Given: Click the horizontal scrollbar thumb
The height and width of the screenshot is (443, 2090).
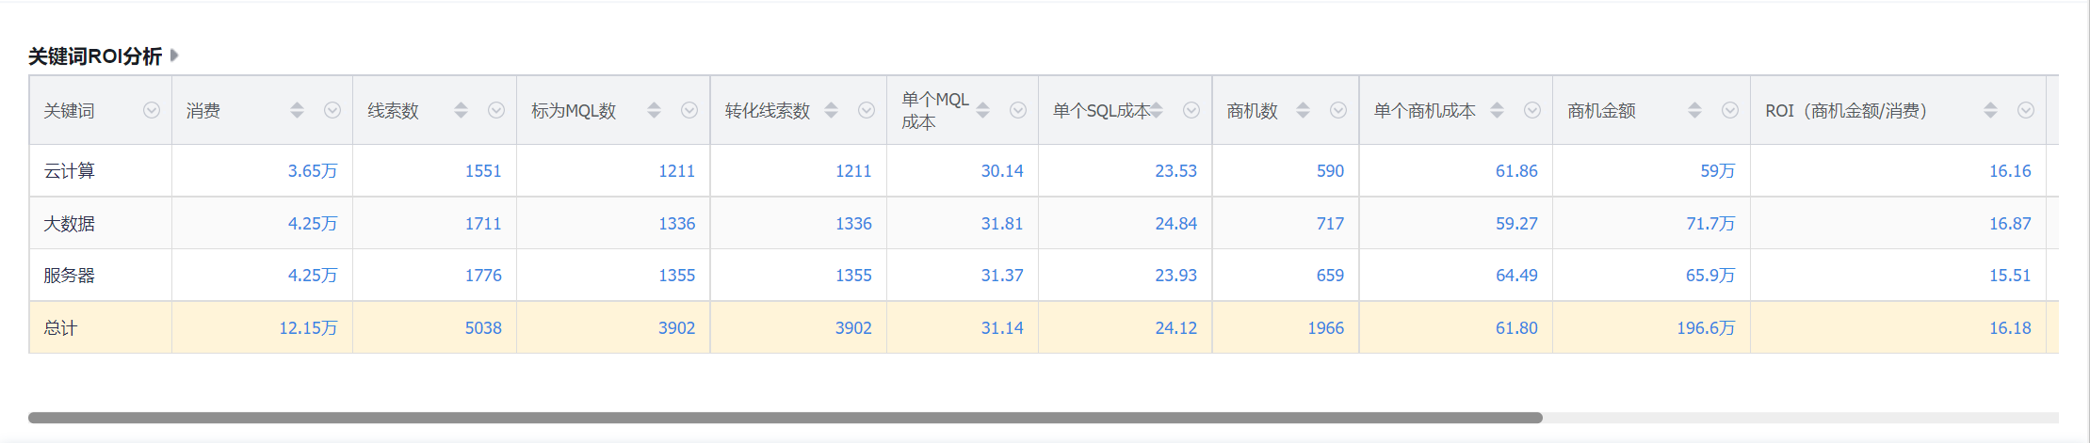Looking at the screenshot, I should tap(786, 418).
